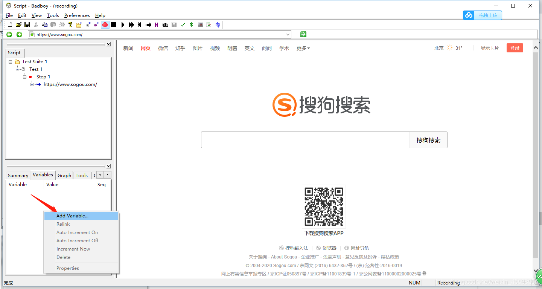Click the Variable column header

click(25, 185)
